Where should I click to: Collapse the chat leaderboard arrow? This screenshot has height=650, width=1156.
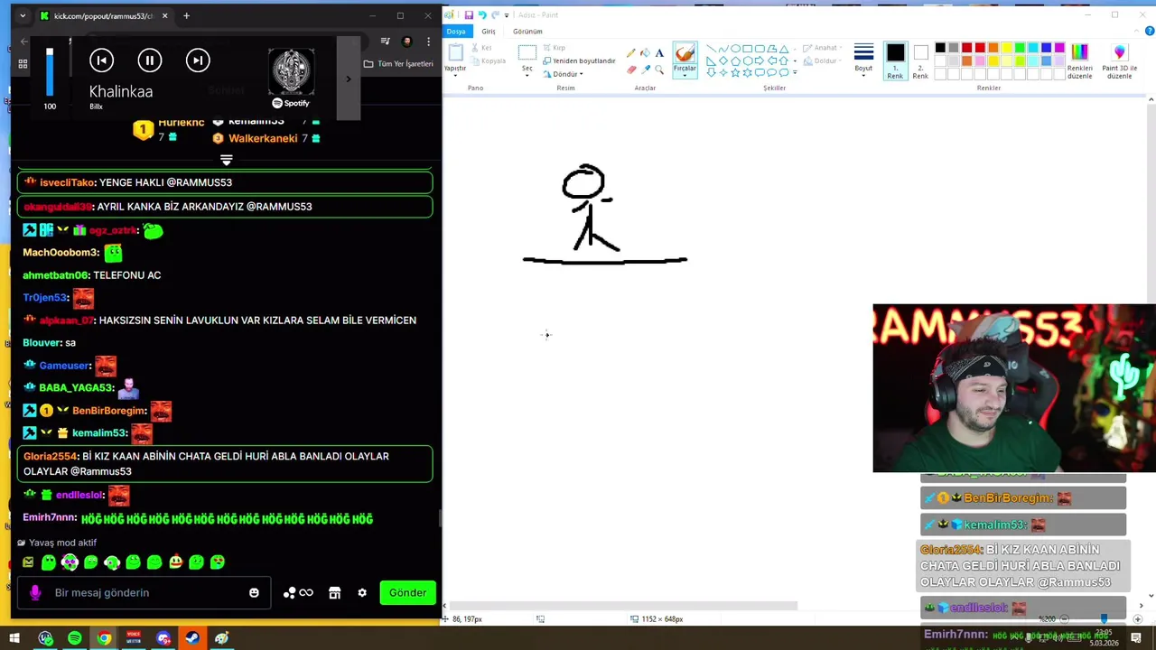tap(226, 160)
